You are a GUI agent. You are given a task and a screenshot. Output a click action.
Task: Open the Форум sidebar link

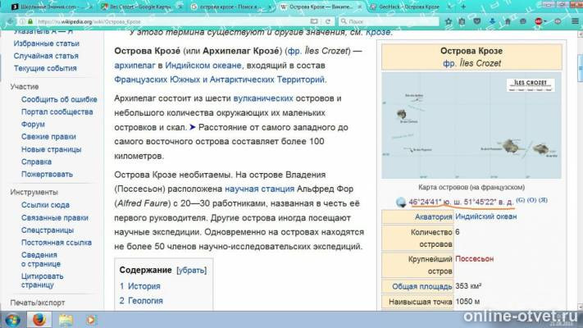coord(33,124)
